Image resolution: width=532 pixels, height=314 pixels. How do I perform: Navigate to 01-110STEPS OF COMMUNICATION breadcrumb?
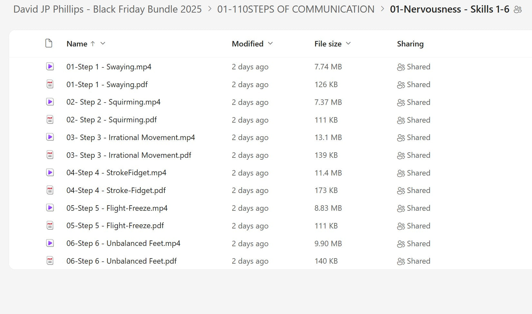point(295,9)
